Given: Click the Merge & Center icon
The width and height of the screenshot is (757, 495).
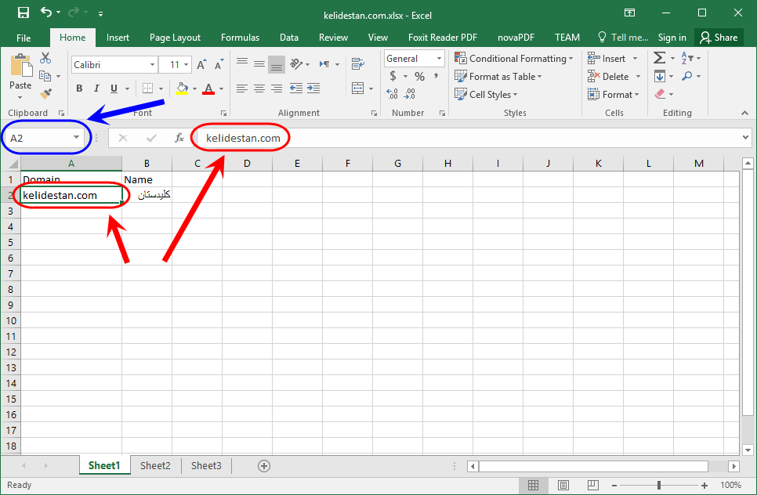Looking at the screenshot, I should [358, 89].
